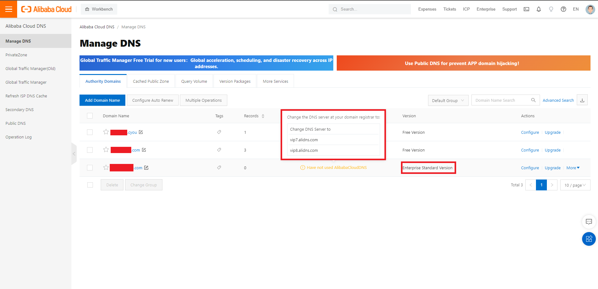Screen dimensions: 598x289
Task: Go to the next page arrow
Action: point(552,185)
